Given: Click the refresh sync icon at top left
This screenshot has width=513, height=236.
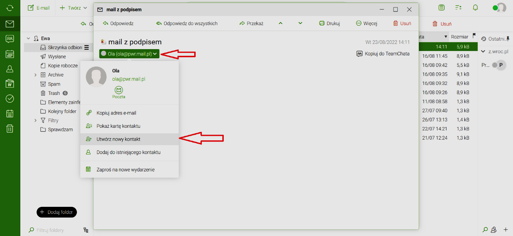Looking at the screenshot, I should tap(10, 8).
